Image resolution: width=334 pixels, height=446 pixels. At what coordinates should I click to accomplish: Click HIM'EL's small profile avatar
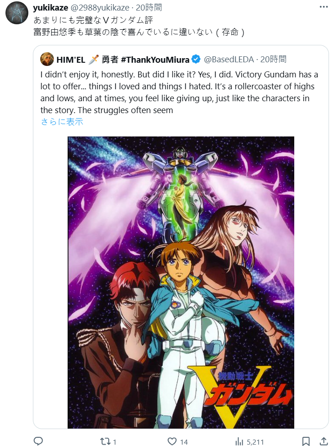47,59
